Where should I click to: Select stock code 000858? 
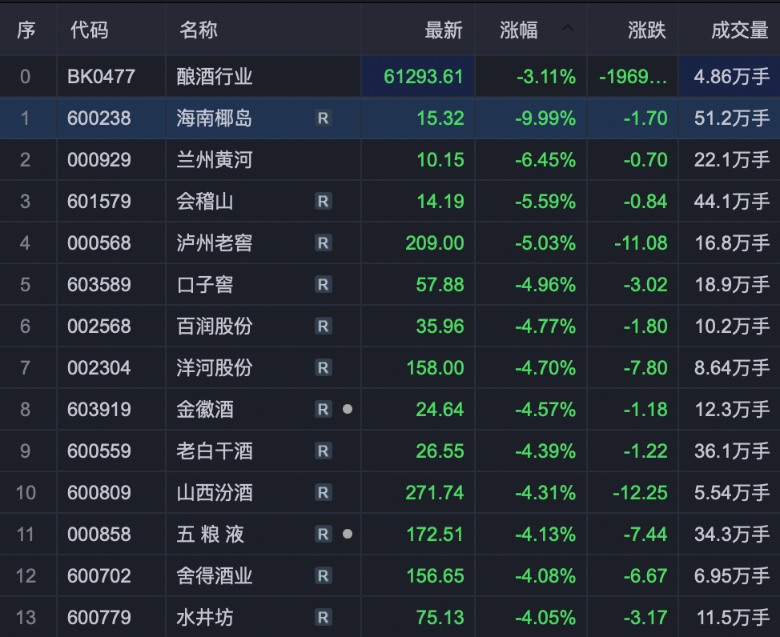tap(99, 534)
